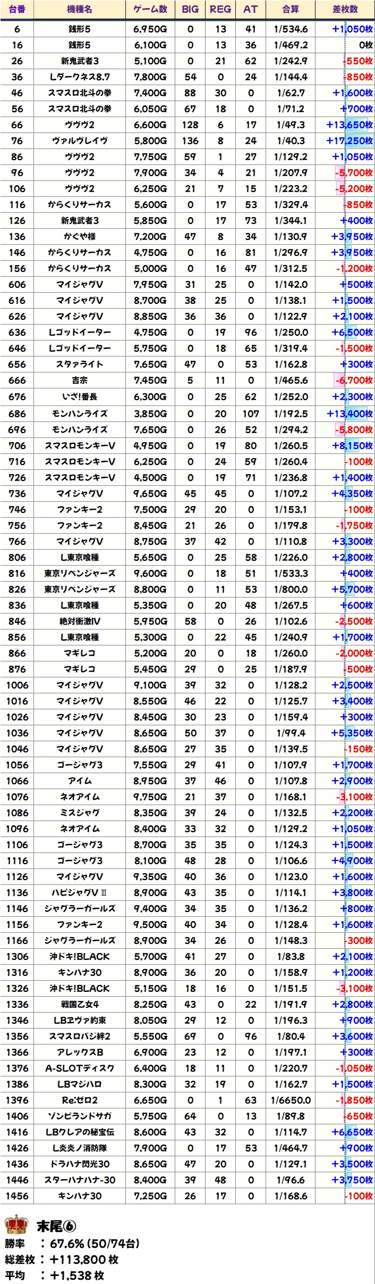Click the 勝率 67.6% summary line
This screenshot has height=1284, width=375.
72,1244
